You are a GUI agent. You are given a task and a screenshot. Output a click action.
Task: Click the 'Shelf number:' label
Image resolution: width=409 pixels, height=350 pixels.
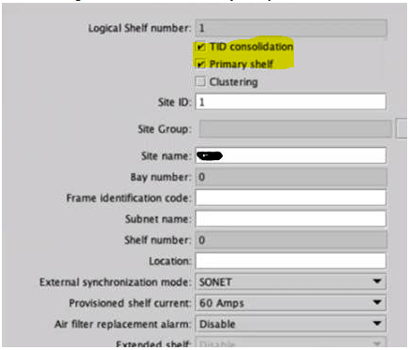pos(157,241)
